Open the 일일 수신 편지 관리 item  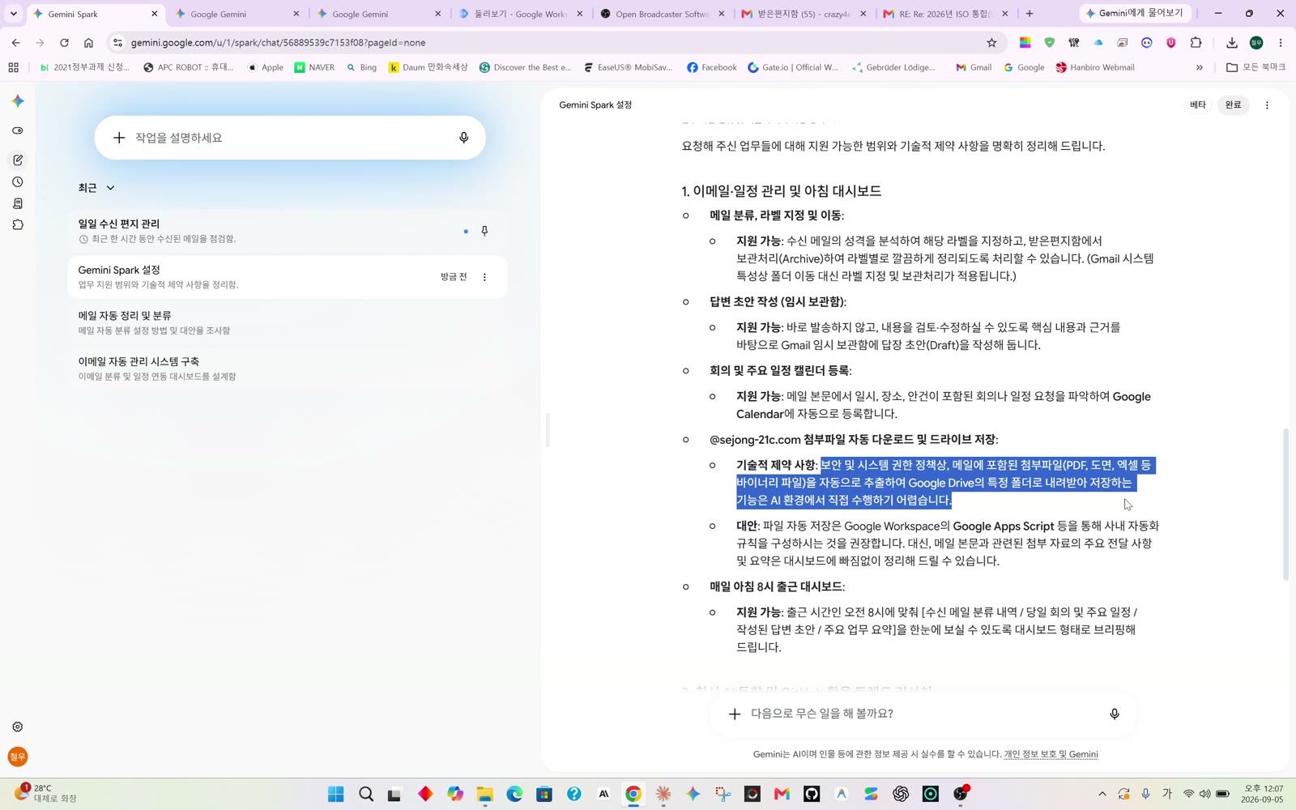click(x=288, y=231)
